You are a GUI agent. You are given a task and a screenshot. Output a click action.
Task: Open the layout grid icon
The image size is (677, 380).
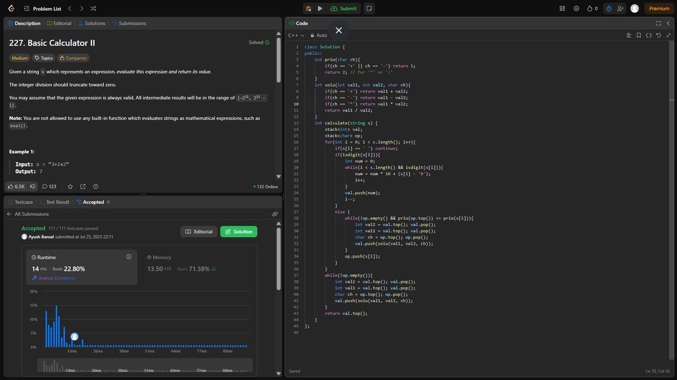click(x=562, y=8)
